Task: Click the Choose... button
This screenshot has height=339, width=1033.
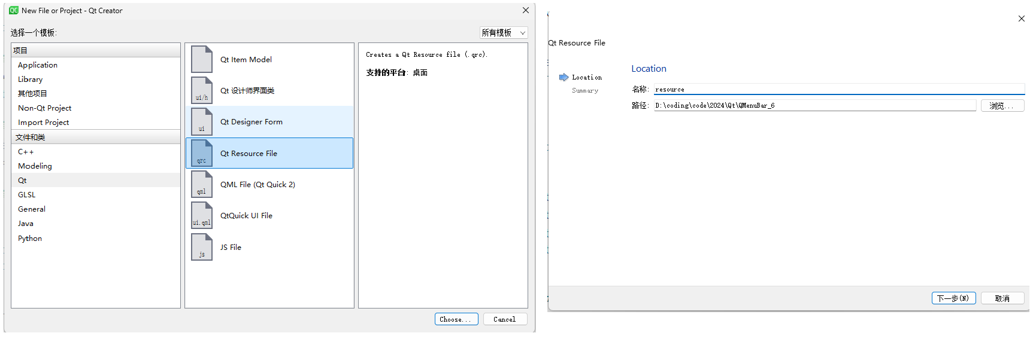Action: (456, 319)
